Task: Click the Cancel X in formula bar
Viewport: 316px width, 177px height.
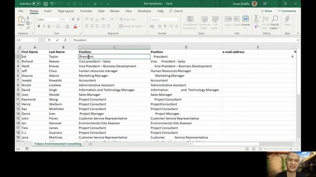Action: pos(49,40)
